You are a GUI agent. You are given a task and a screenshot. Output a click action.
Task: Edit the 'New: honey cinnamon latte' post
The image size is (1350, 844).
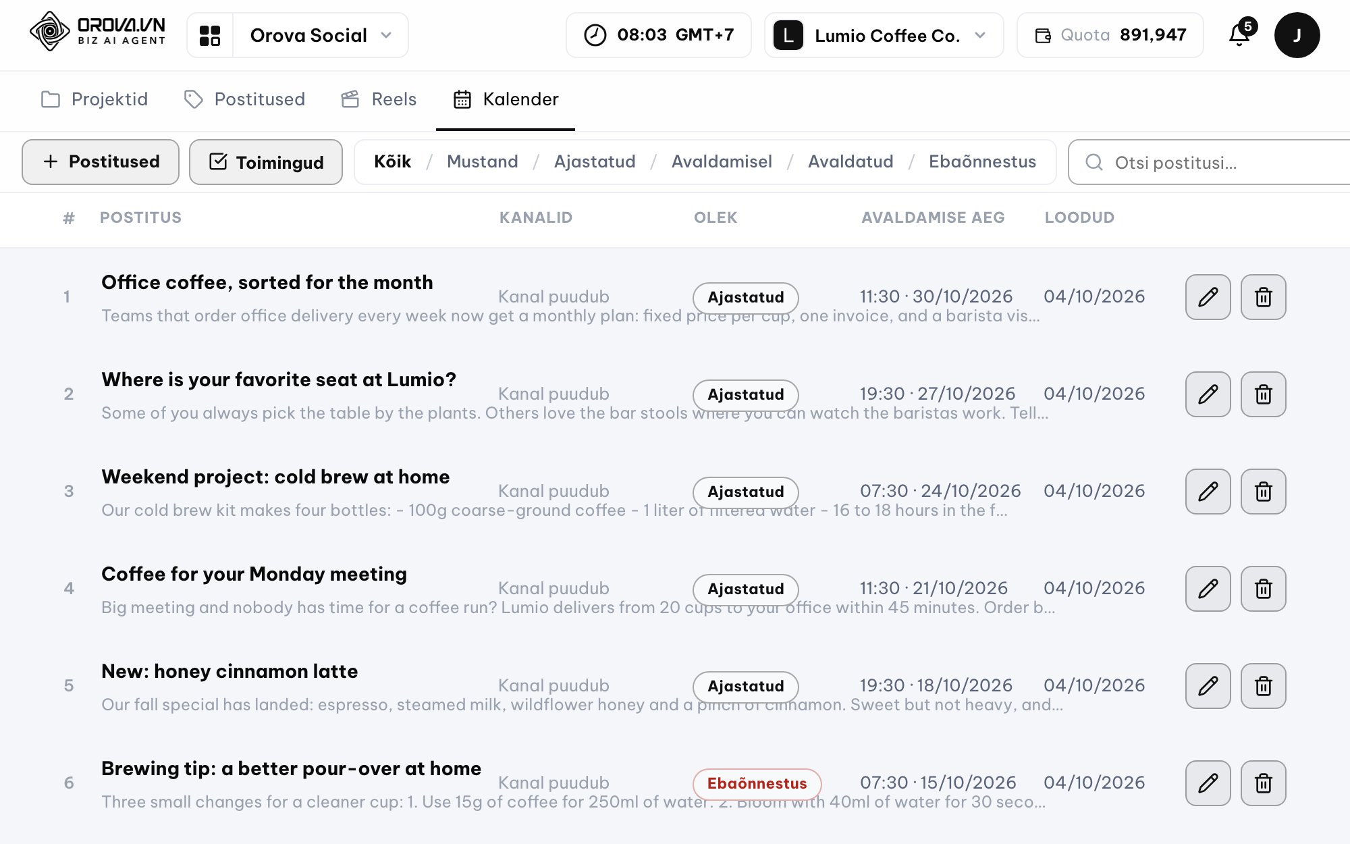point(1208,686)
